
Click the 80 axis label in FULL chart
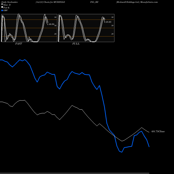click(112, 17)
